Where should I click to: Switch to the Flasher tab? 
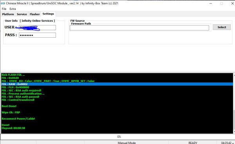(34, 14)
